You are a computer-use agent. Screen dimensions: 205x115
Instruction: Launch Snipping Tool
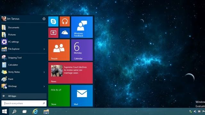24,57
